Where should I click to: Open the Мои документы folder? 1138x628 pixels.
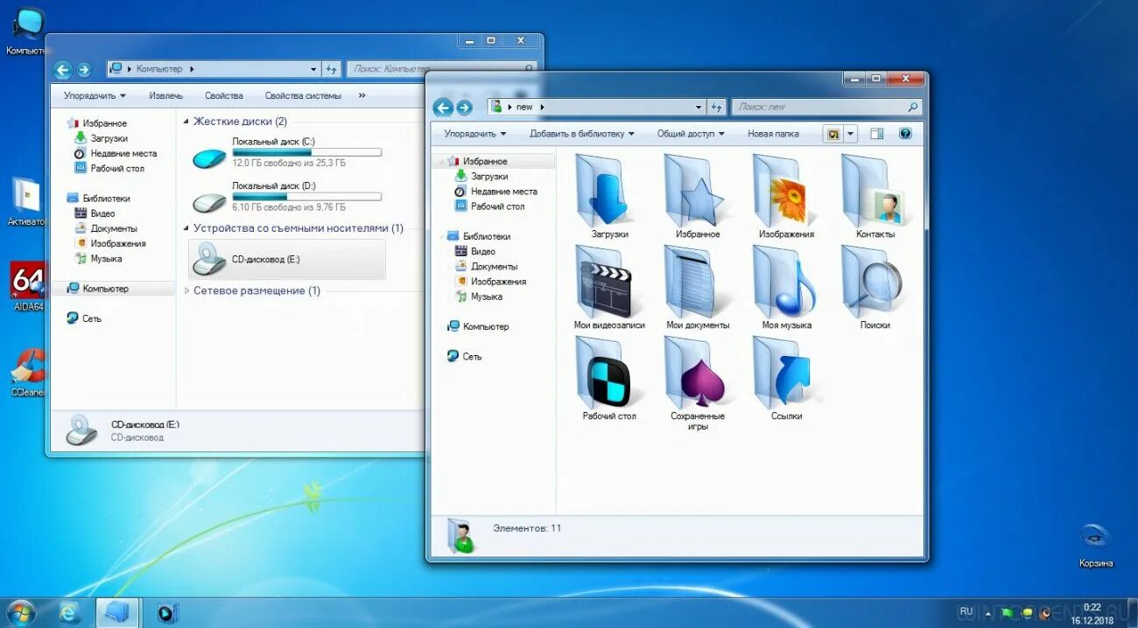[698, 287]
